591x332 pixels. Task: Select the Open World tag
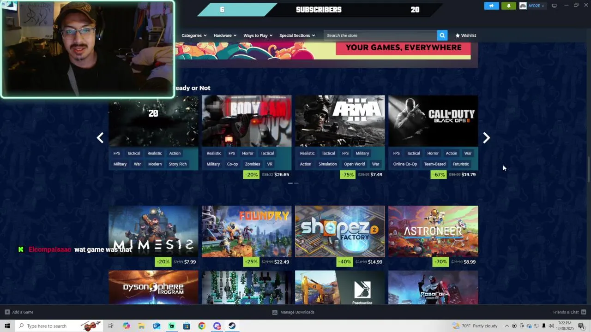point(355,164)
